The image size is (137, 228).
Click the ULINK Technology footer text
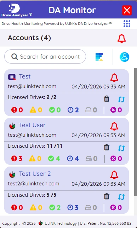pyautogui.click(x=61, y=223)
